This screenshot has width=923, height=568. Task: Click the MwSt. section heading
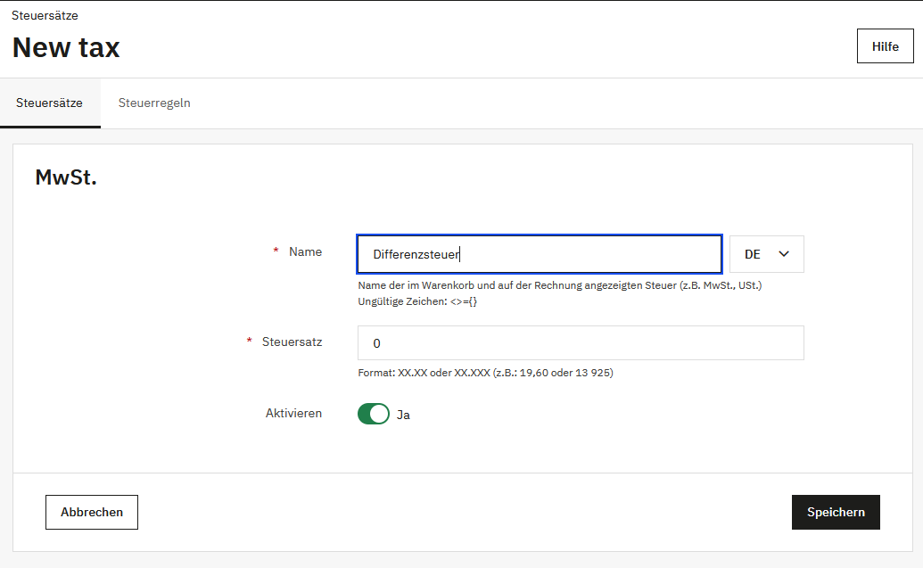click(x=66, y=177)
